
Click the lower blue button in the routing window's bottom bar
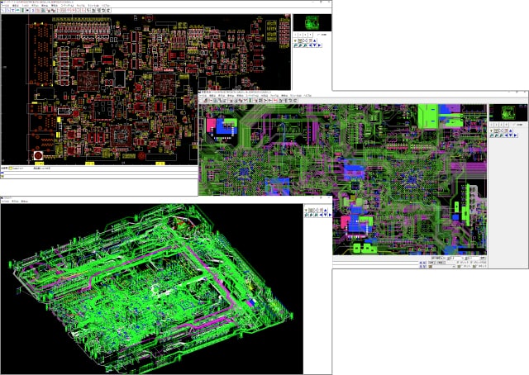(x=425, y=266)
